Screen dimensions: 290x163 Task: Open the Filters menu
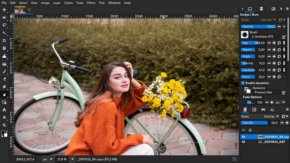coord(91,3)
